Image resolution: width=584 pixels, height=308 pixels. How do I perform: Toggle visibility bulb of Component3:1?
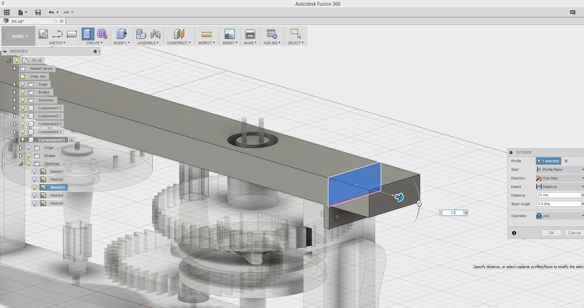click(x=23, y=124)
